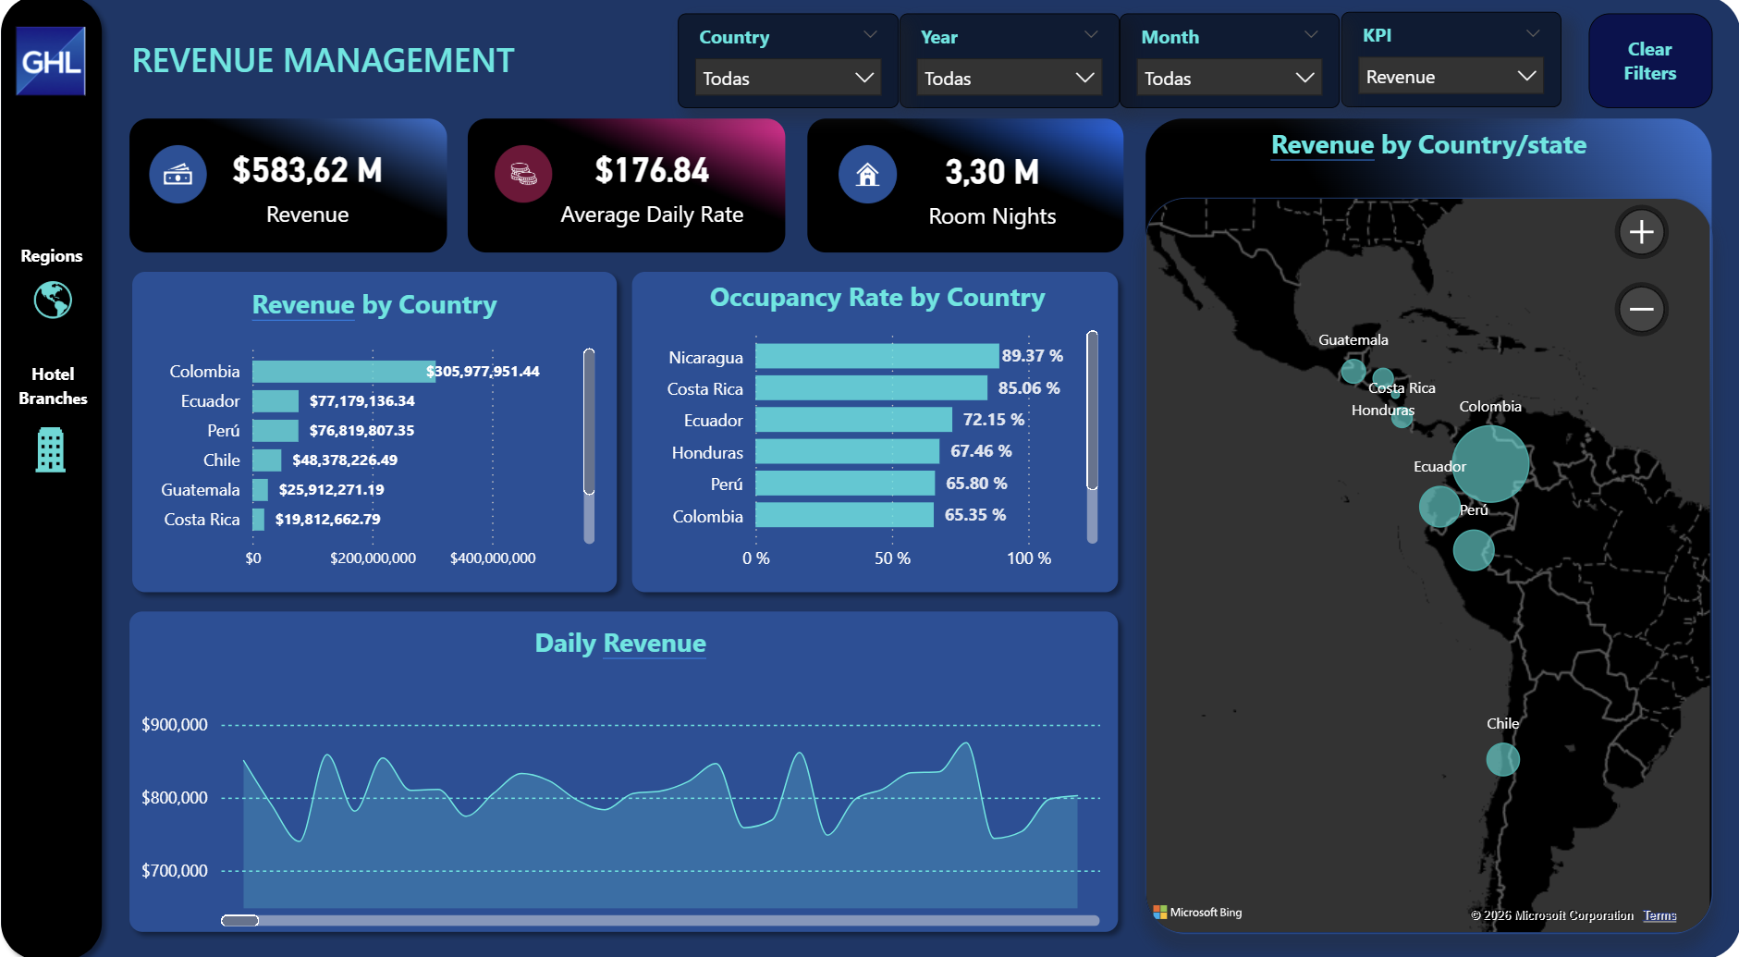Click the Daily Revenue horizontal zoom slider handle
1739x957 pixels.
(240, 920)
